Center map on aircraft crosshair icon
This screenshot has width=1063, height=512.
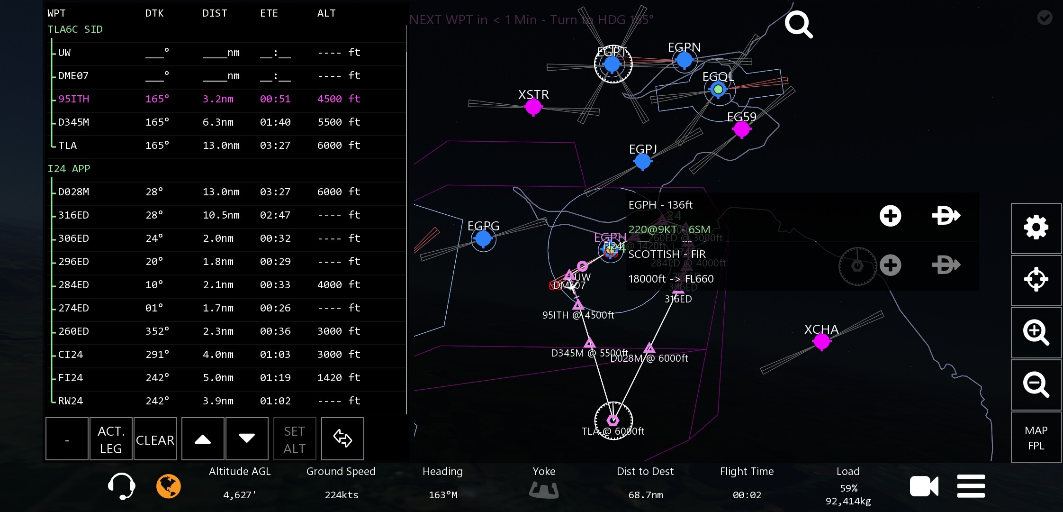click(x=1036, y=280)
